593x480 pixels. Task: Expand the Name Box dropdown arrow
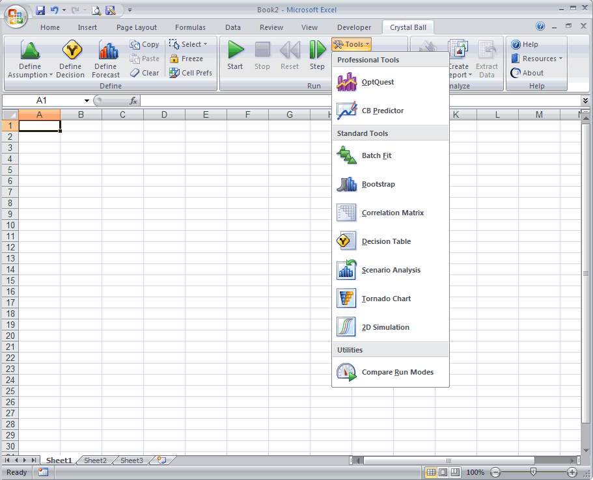pyautogui.click(x=87, y=101)
